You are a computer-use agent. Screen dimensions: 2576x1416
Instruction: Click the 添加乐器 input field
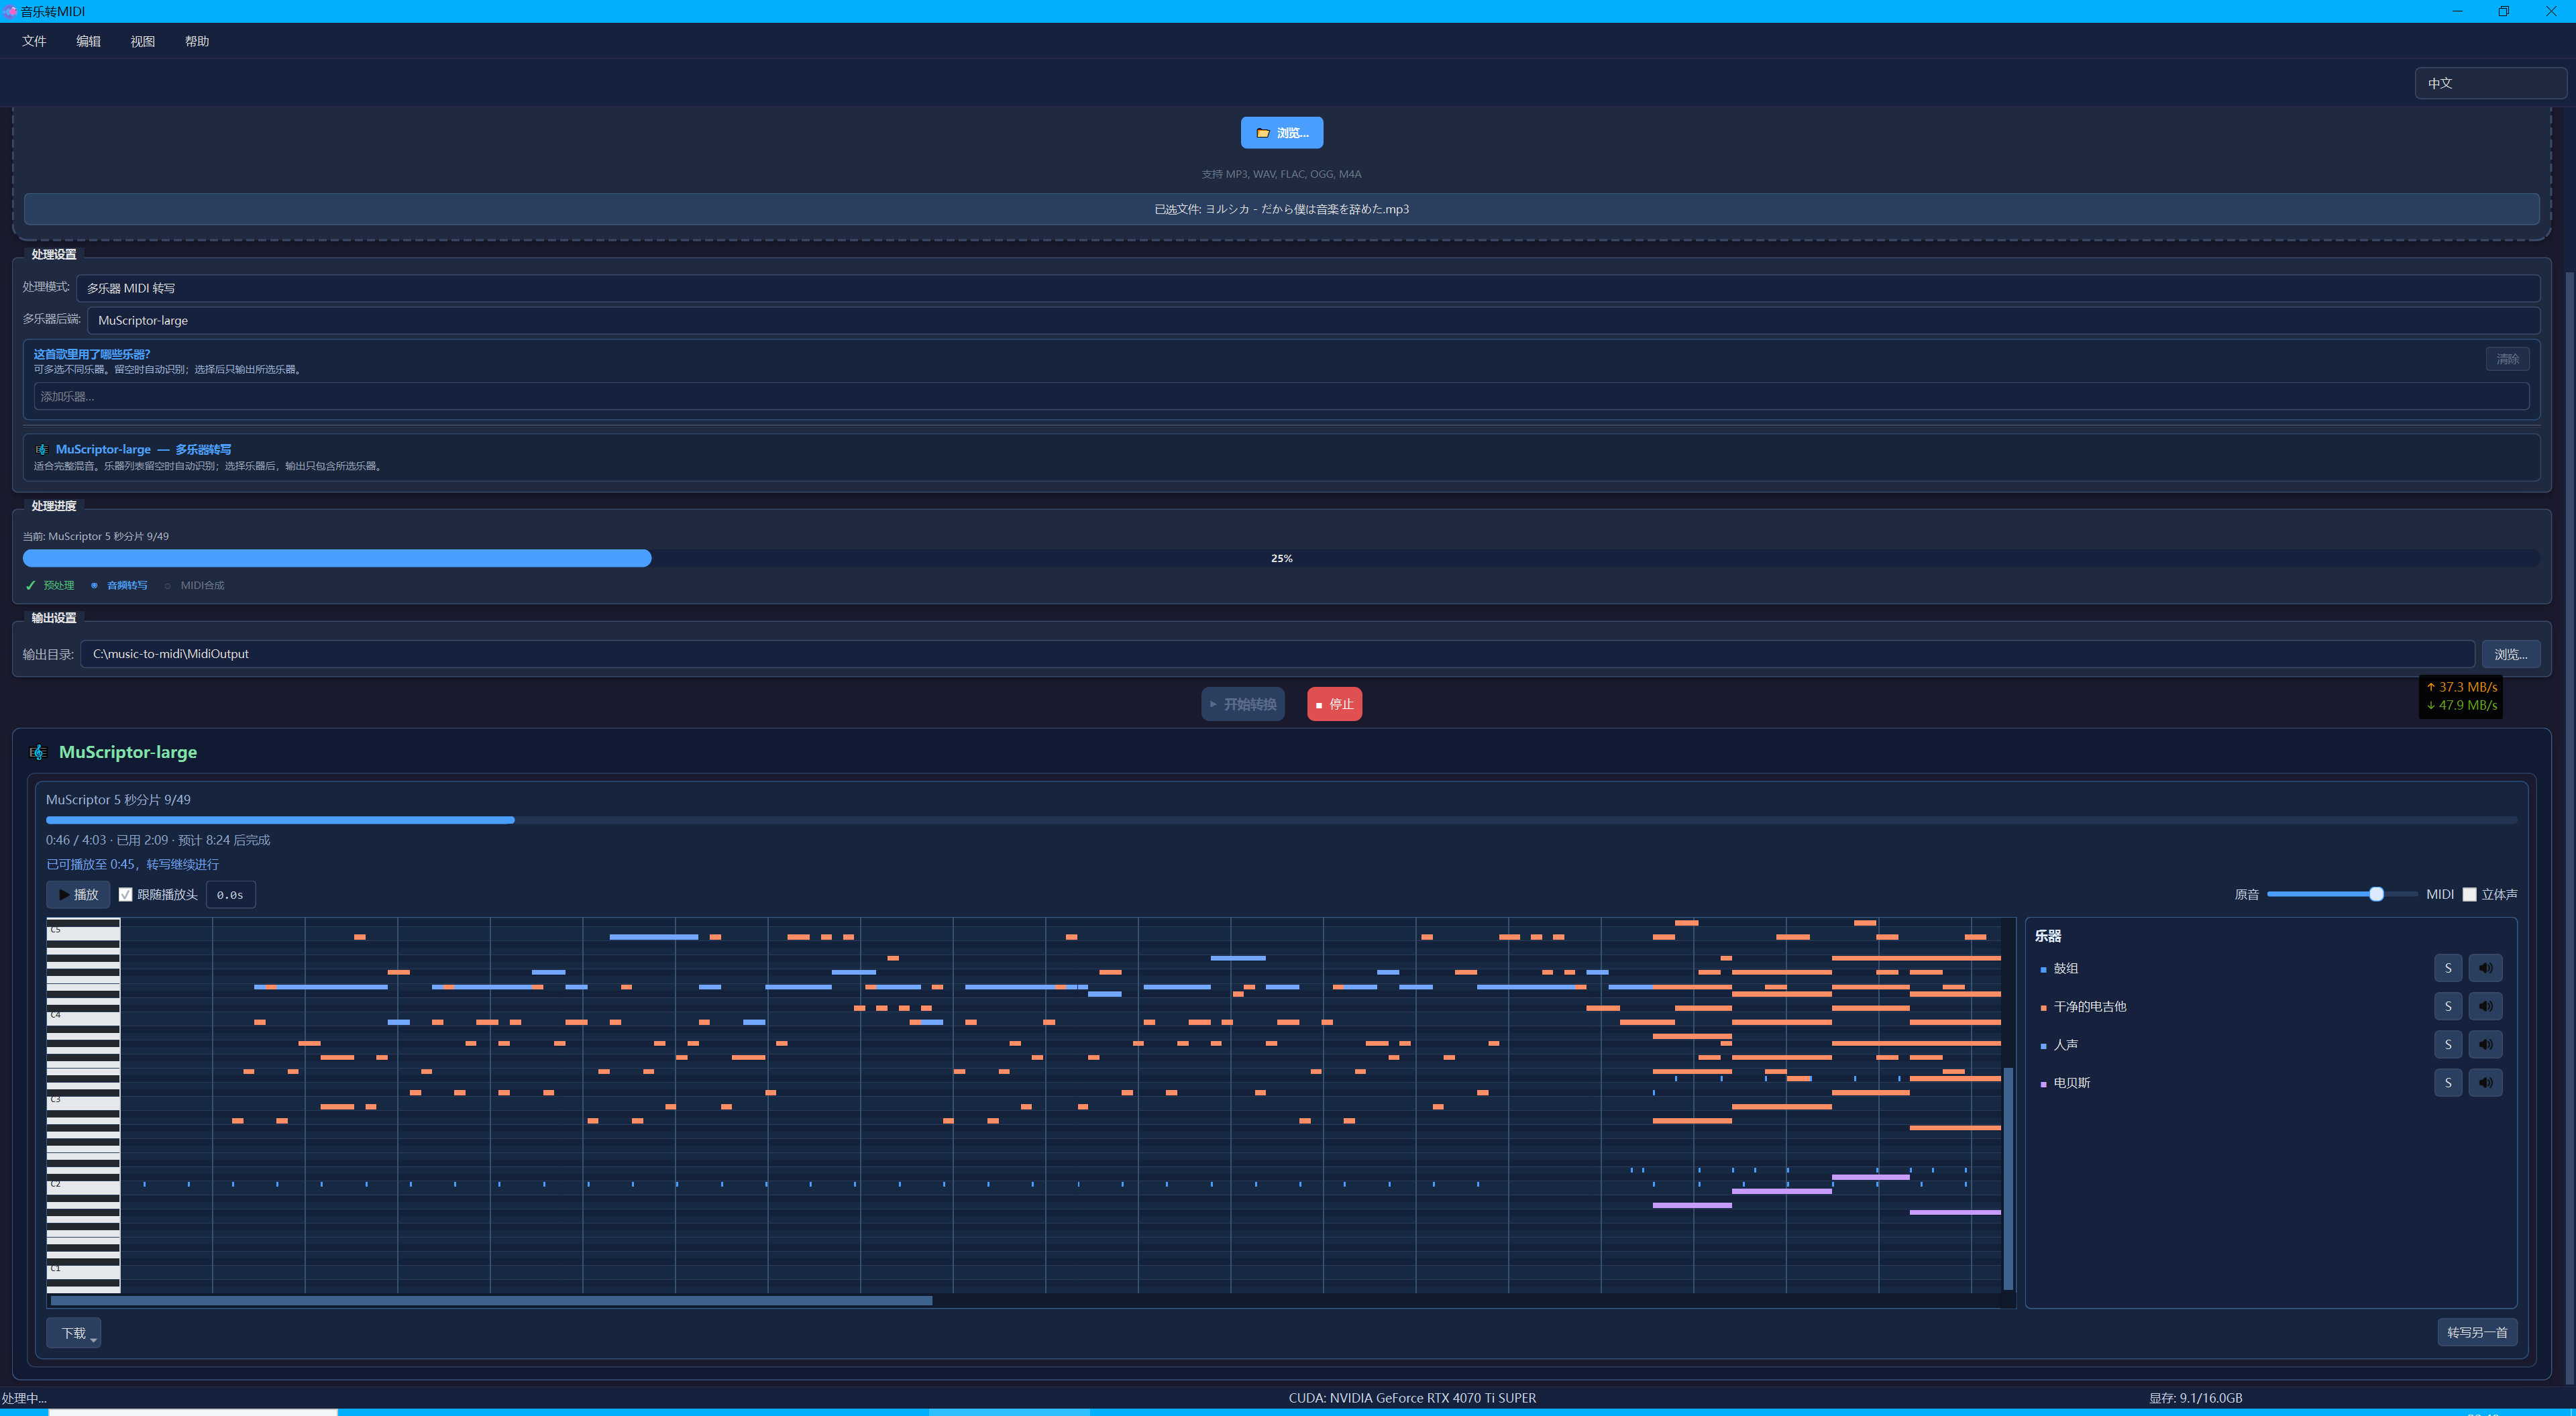point(1281,396)
